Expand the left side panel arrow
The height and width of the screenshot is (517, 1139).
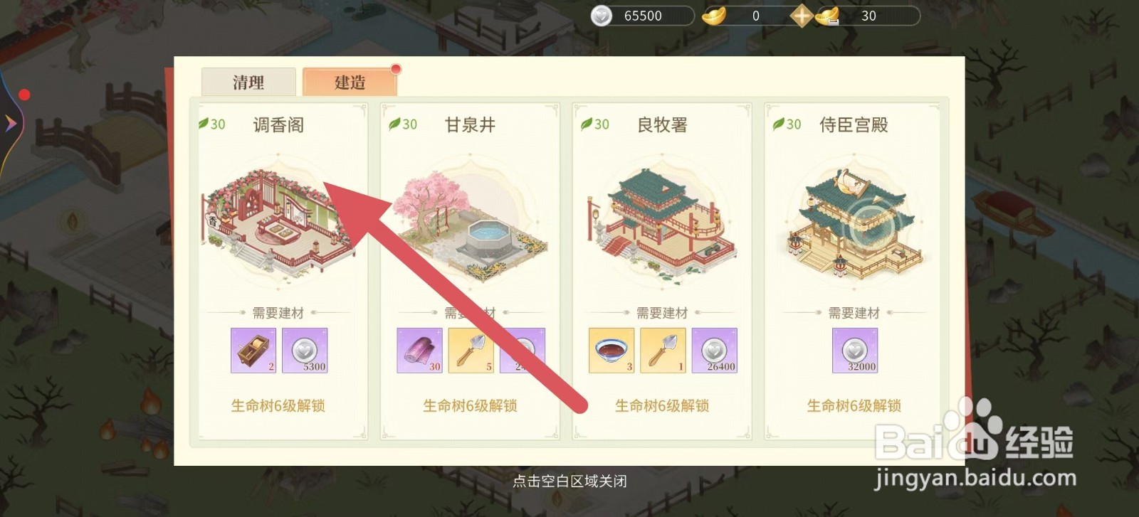click(x=11, y=124)
